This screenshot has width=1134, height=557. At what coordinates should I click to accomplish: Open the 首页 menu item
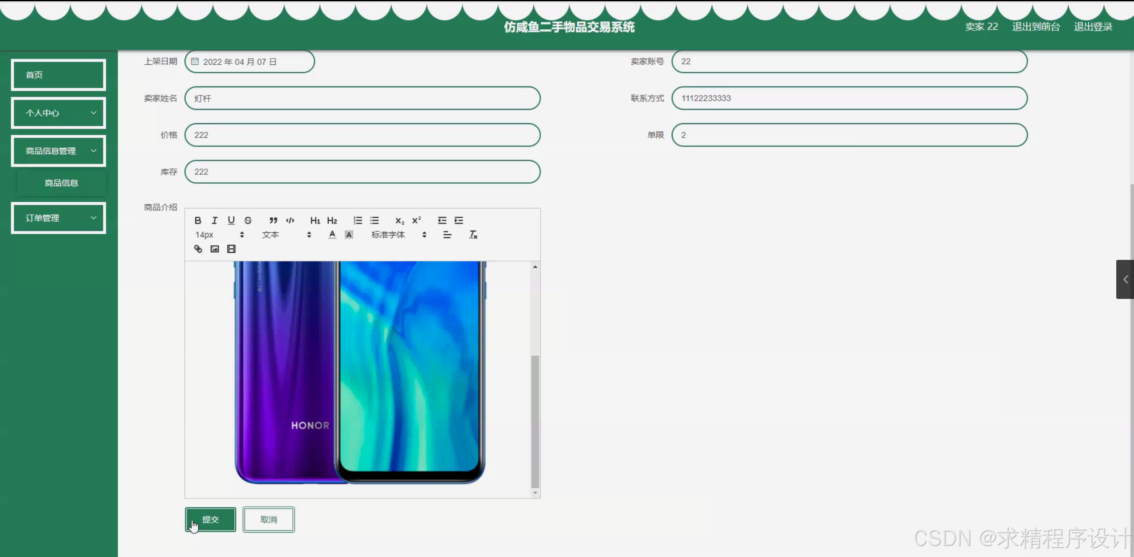[x=59, y=75]
